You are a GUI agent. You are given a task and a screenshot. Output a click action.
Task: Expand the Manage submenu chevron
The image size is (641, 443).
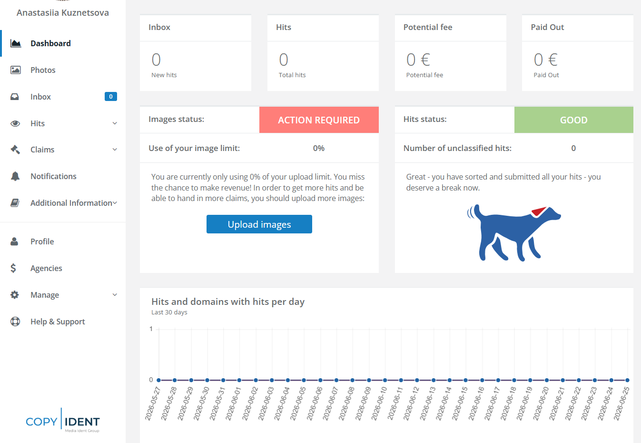115,295
